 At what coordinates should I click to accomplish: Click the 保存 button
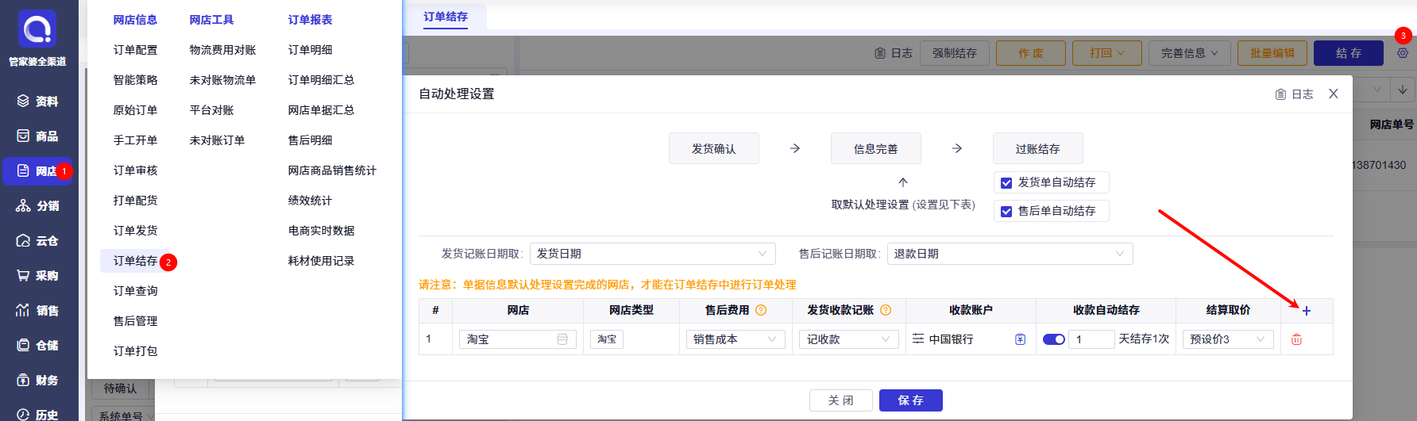[911, 400]
